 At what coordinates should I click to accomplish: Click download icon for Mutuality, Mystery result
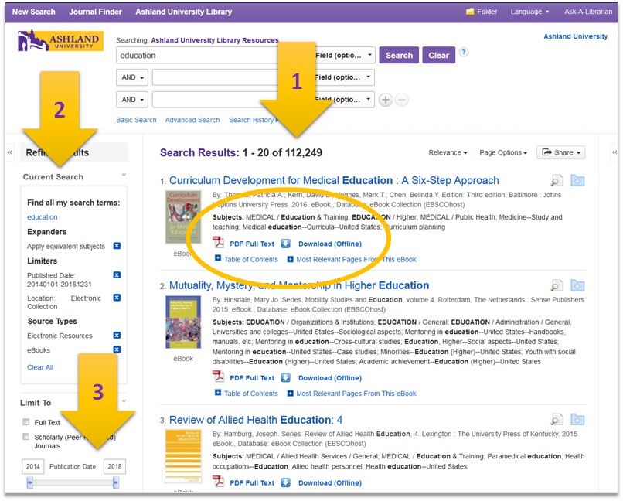(x=286, y=378)
